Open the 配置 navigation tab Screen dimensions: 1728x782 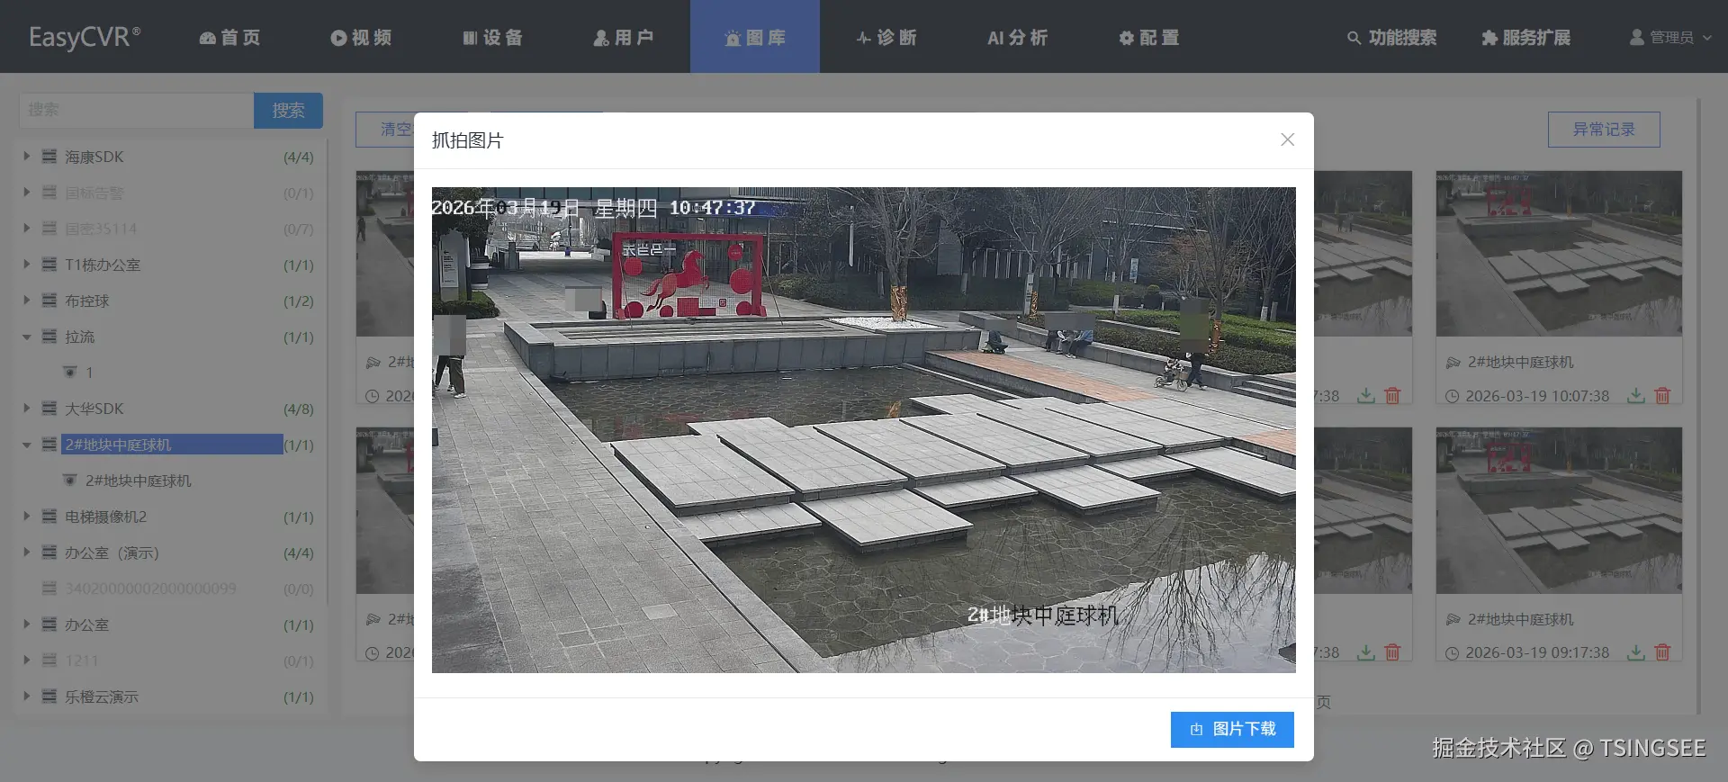(x=1149, y=37)
